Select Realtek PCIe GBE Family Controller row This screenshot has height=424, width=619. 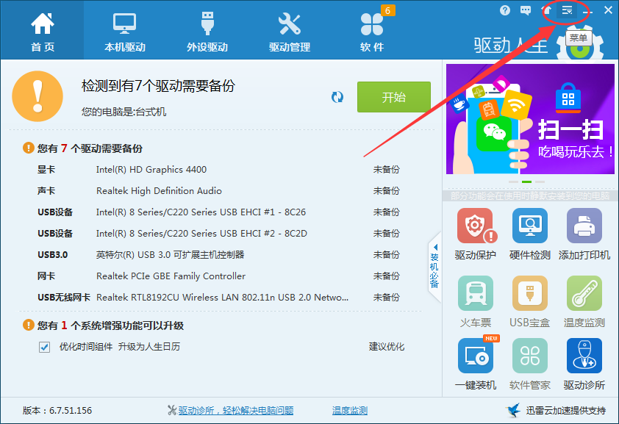tap(218, 276)
